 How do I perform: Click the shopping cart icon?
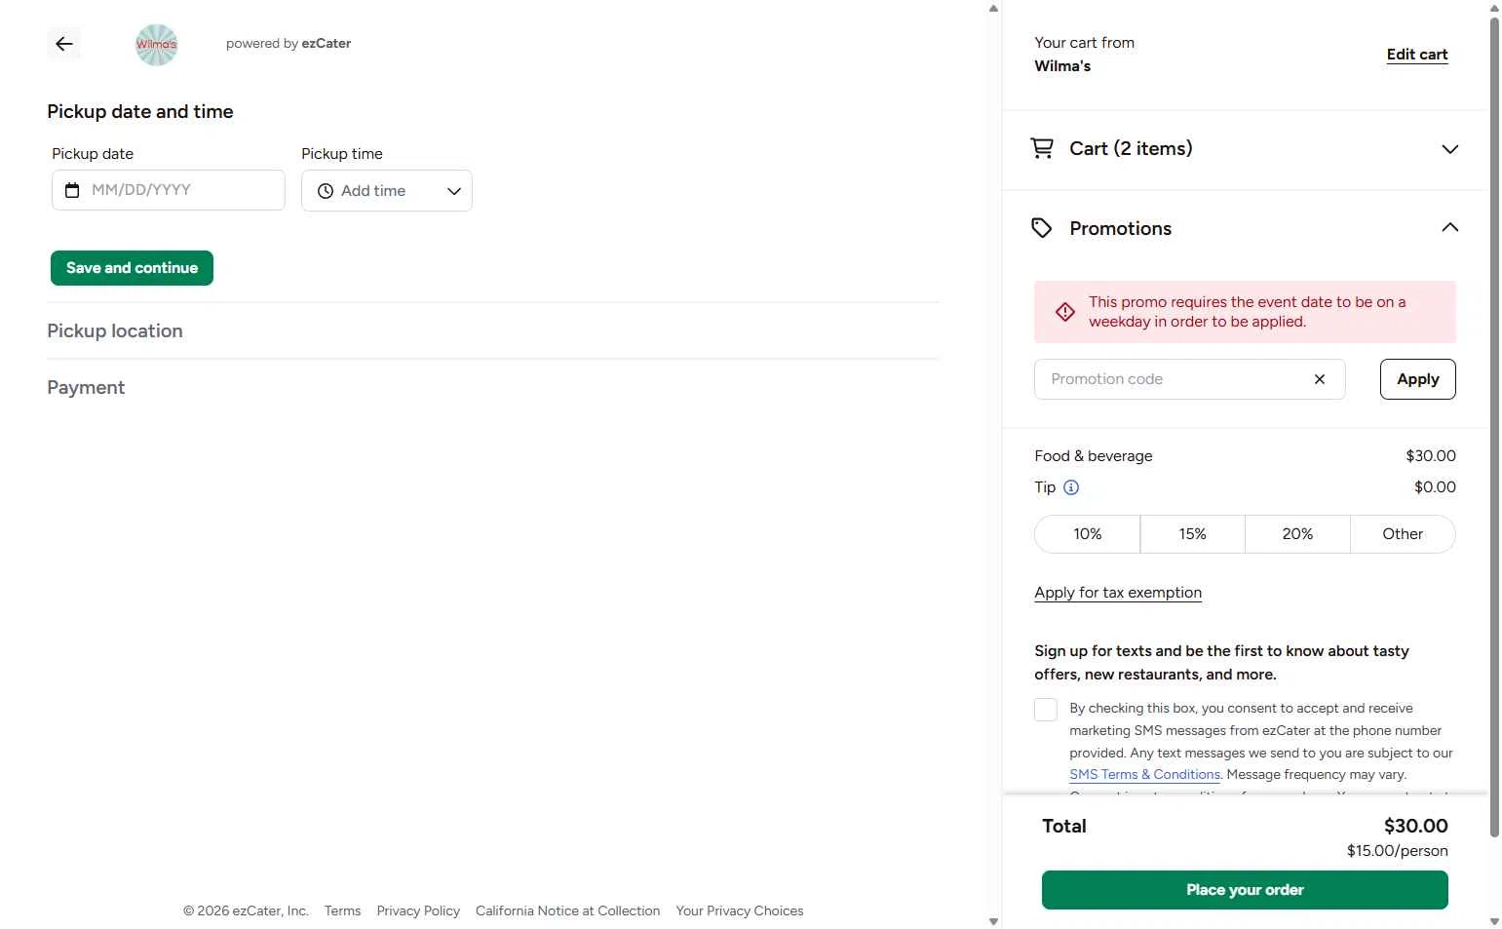pos(1042,148)
